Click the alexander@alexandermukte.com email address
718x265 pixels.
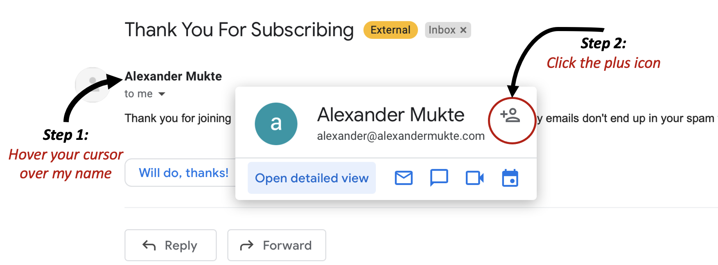pyautogui.click(x=401, y=136)
